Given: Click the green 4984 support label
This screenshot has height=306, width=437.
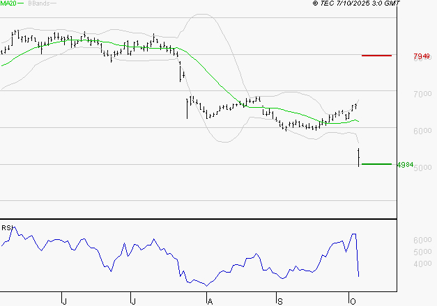Looking at the screenshot, I should (x=405, y=165).
